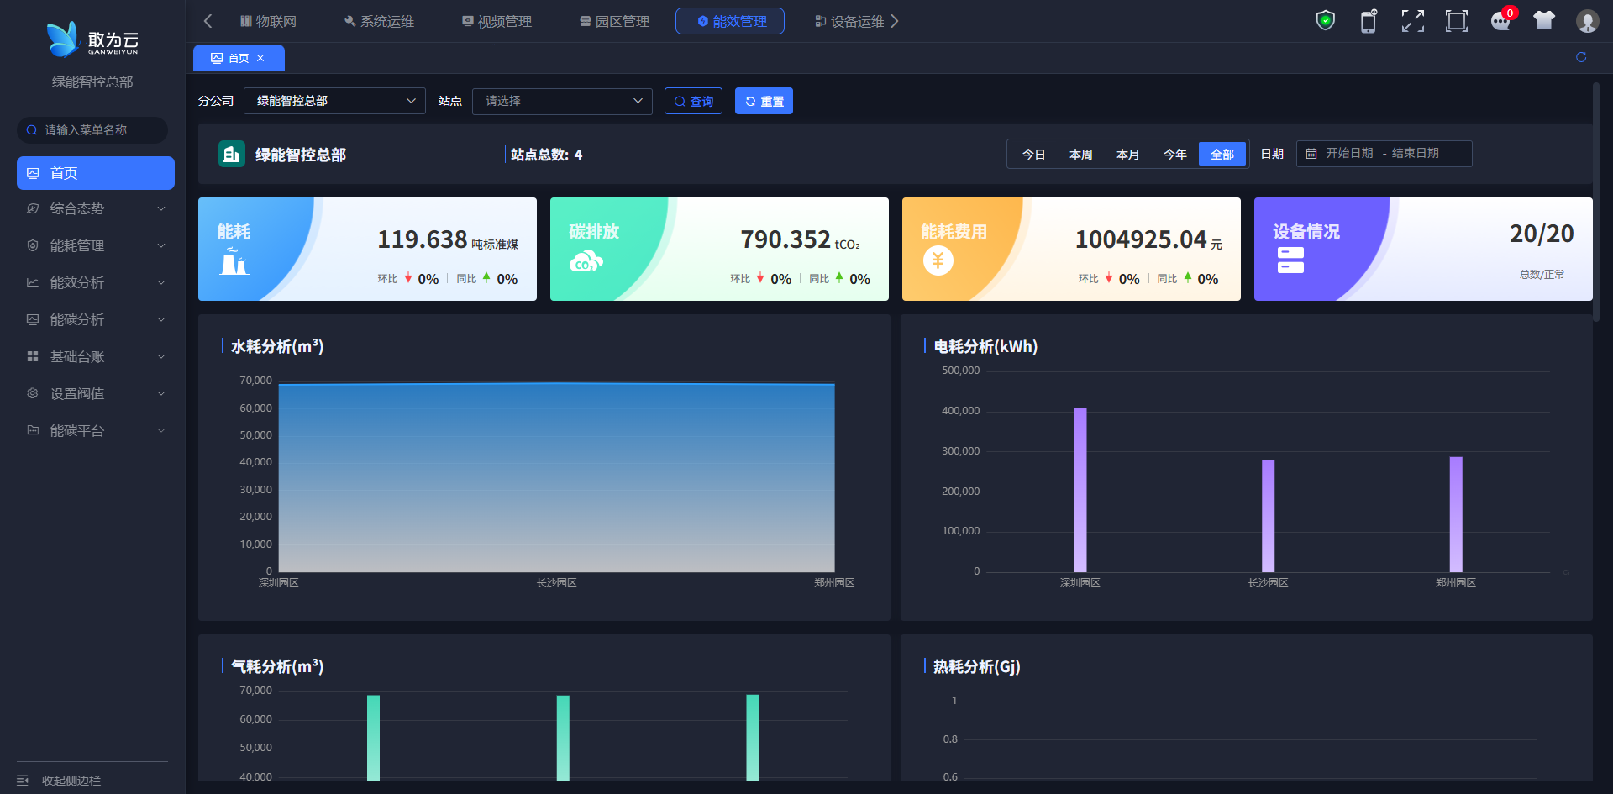Viewport: 1613px width, 794px height.
Task: Click the security shield icon in header
Action: point(1325,20)
